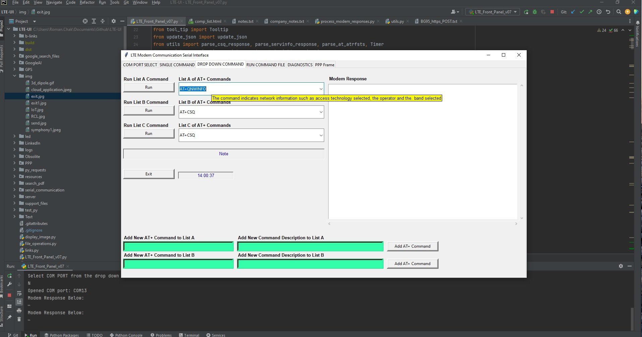Viewport: 642px width, 337px height.
Task: Click the print icon in Run panel
Action: pyautogui.click(x=19, y=311)
